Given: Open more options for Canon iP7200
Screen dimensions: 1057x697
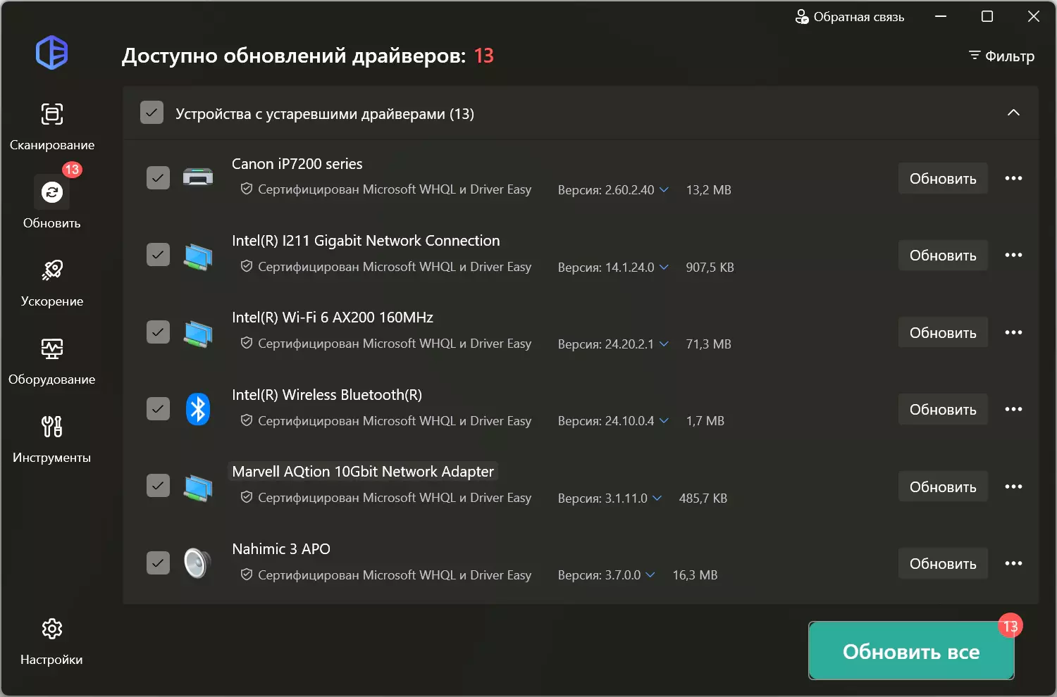Looking at the screenshot, I should tap(1013, 178).
